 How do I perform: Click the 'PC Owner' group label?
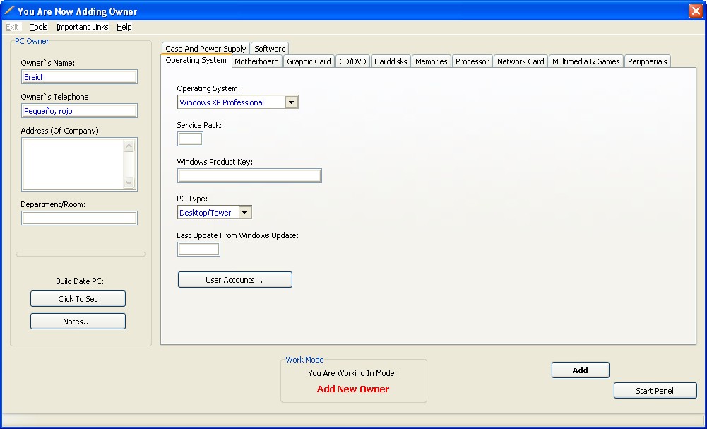pyautogui.click(x=32, y=41)
